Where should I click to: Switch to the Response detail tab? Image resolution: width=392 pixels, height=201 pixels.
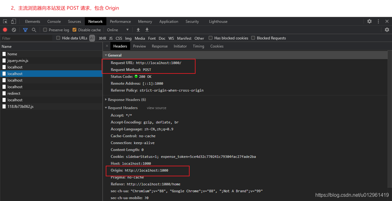pos(160,46)
